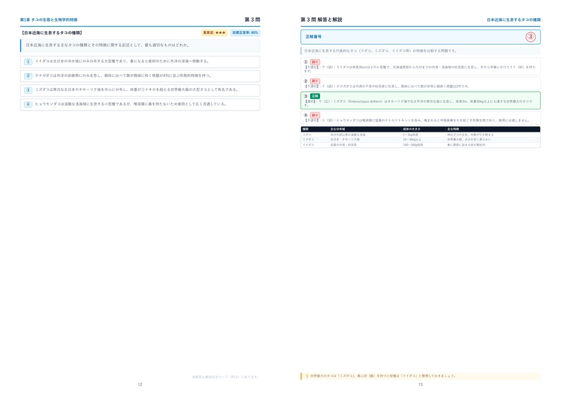The width and height of the screenshot is (561, 396).
Task: Click the circled number ① icon beside the イイダコ option
Action: [28, 62]
